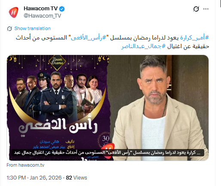View the 82 Views analytics
The image size is (221, 186).
(x=77, y=178)
